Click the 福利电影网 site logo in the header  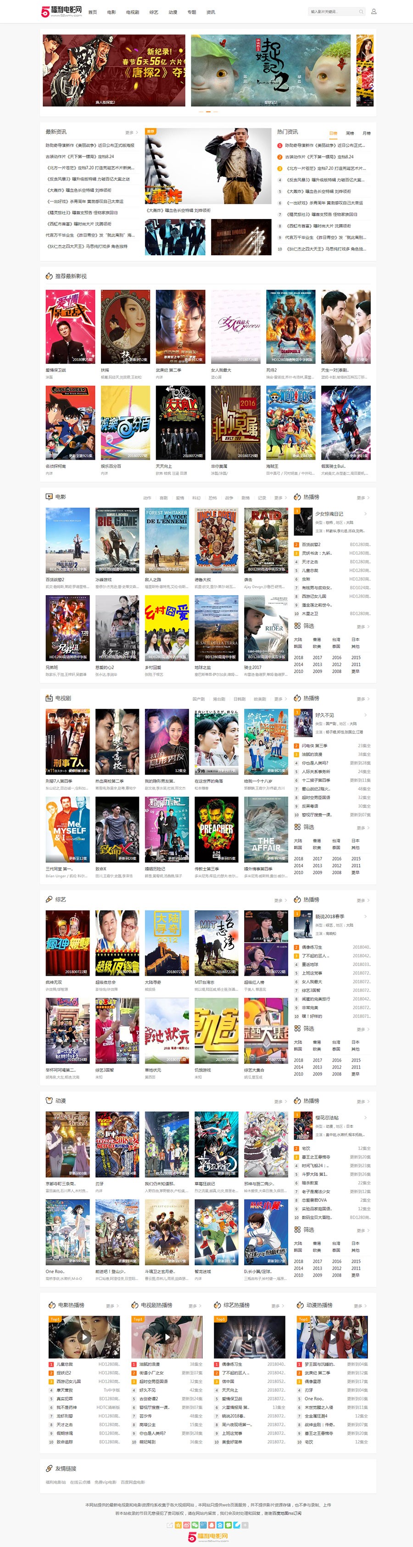click(61, 11)
